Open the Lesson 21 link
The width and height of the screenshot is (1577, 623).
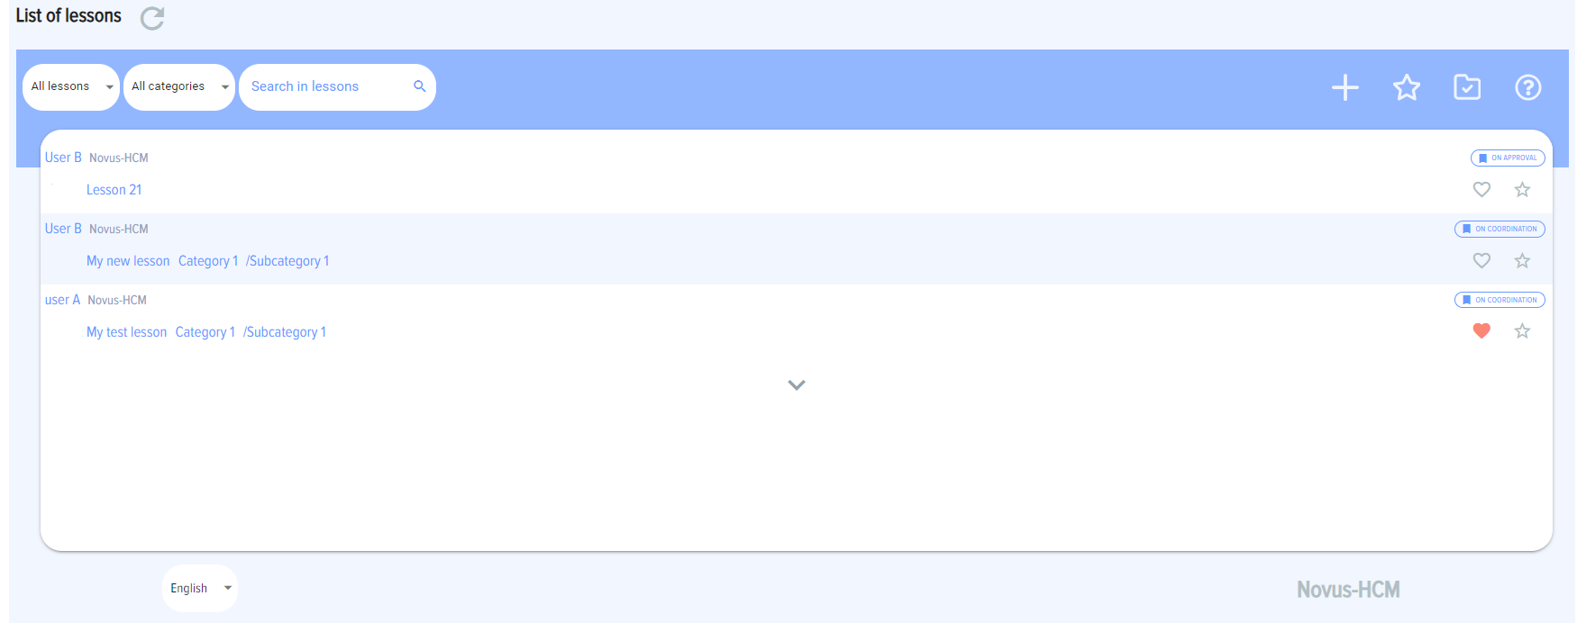pos(114,190)
